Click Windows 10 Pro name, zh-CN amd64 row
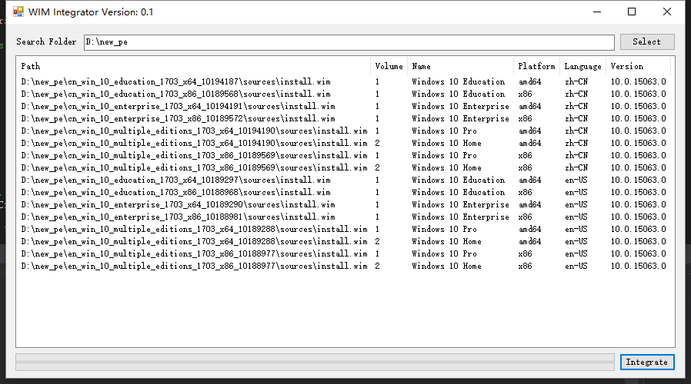This screenshot has width=691, height=384. coord(444,131)
